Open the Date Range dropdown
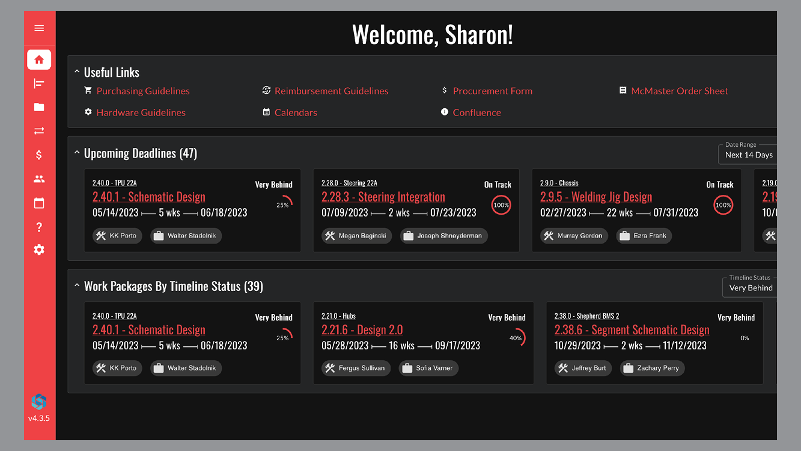The height and width of the screenshot is (451, 801). tap(748, 155)
